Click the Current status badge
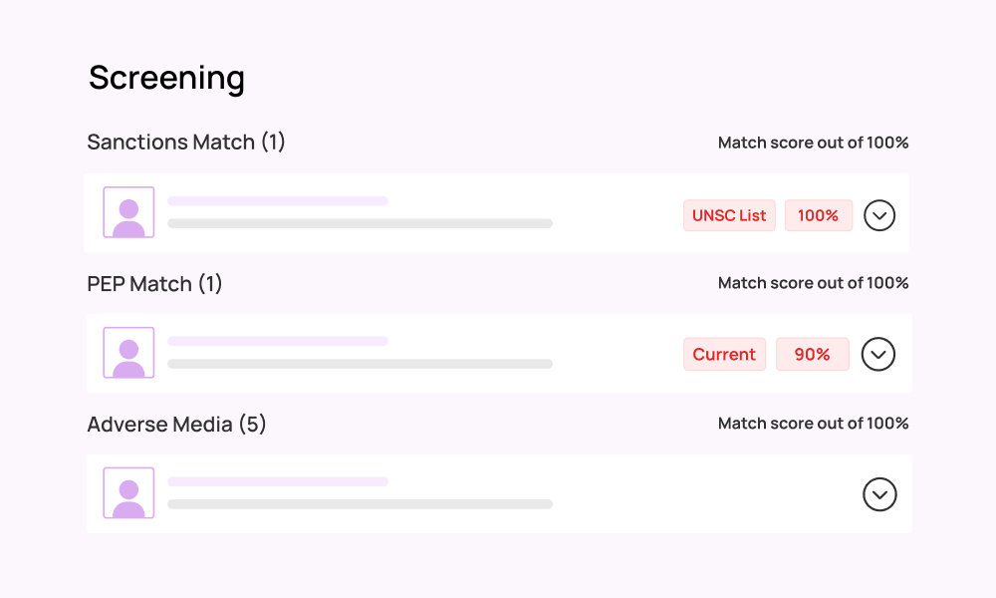The width and height of the screenshot is (996, 598). (724, 354)
